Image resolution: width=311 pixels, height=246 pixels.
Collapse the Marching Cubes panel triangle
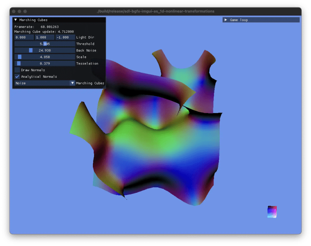(x=16, y=20)
